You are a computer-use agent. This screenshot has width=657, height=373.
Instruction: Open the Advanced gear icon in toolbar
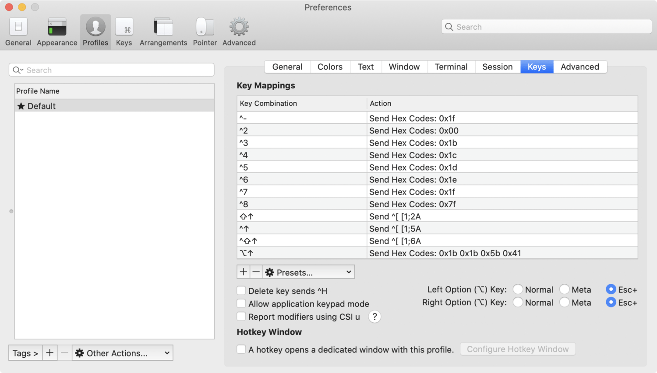pos(239,27)
